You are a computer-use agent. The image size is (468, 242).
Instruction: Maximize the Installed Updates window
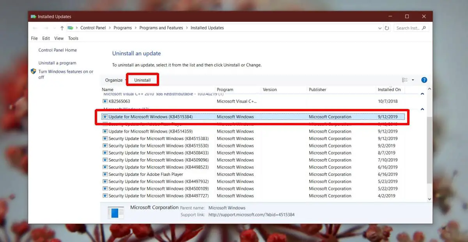(407, 16)
